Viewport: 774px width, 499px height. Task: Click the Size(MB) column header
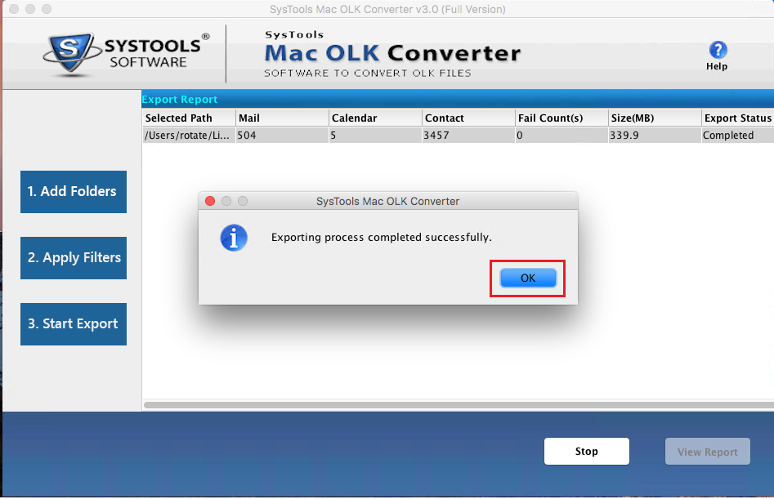point(655,118)
